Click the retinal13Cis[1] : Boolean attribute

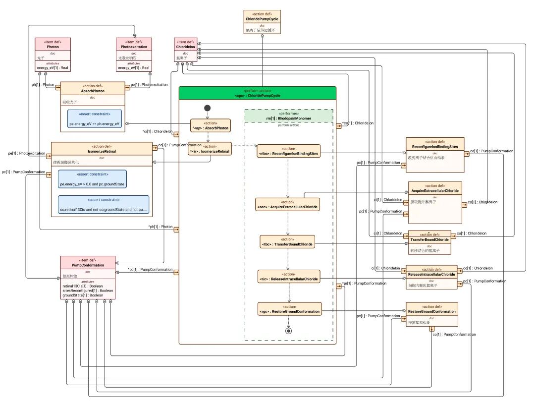click(x=83, y=286)
